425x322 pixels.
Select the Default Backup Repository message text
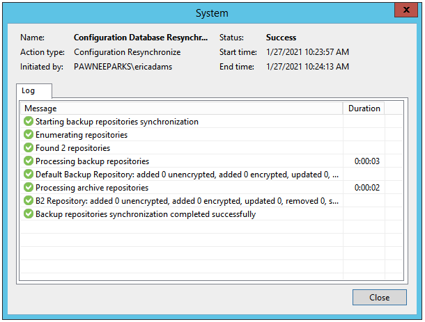pyautogui.click(x=187, y=175)
